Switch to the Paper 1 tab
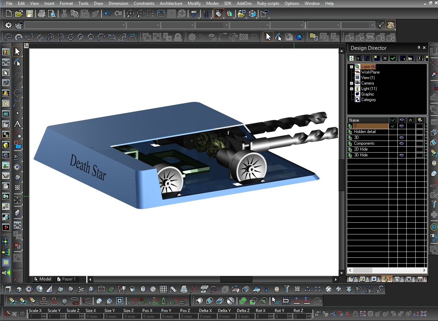Viewport: 438px width, 321px height. click(x=66, y=279)
